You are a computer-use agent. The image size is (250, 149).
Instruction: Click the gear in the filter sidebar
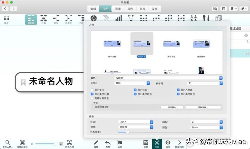tap(246, 35)
